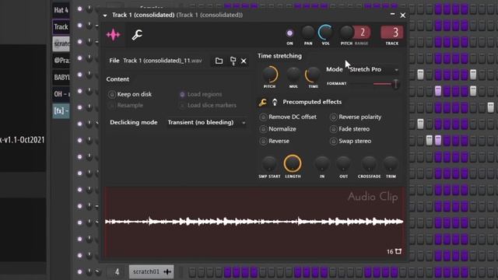498x280 pixels.
Task: Click the LENGTH knob
Action: click(x=293, y=163)
